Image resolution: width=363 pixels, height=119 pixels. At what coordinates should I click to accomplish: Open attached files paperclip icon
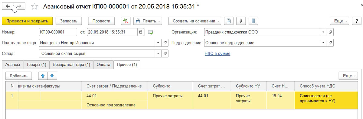point(241,21)
